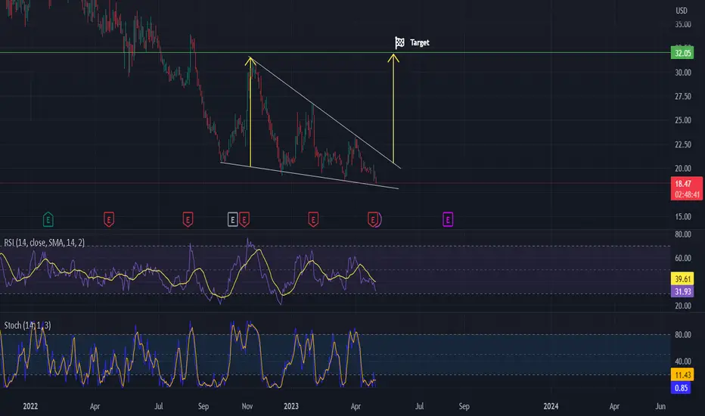
Task: Click the 2022 time axis label
Action: tap(30, 406)
